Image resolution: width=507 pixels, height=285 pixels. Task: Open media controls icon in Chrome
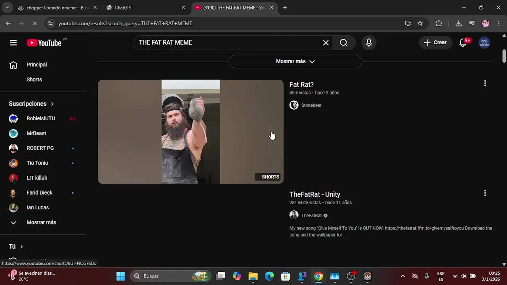[x=472, y=23]
